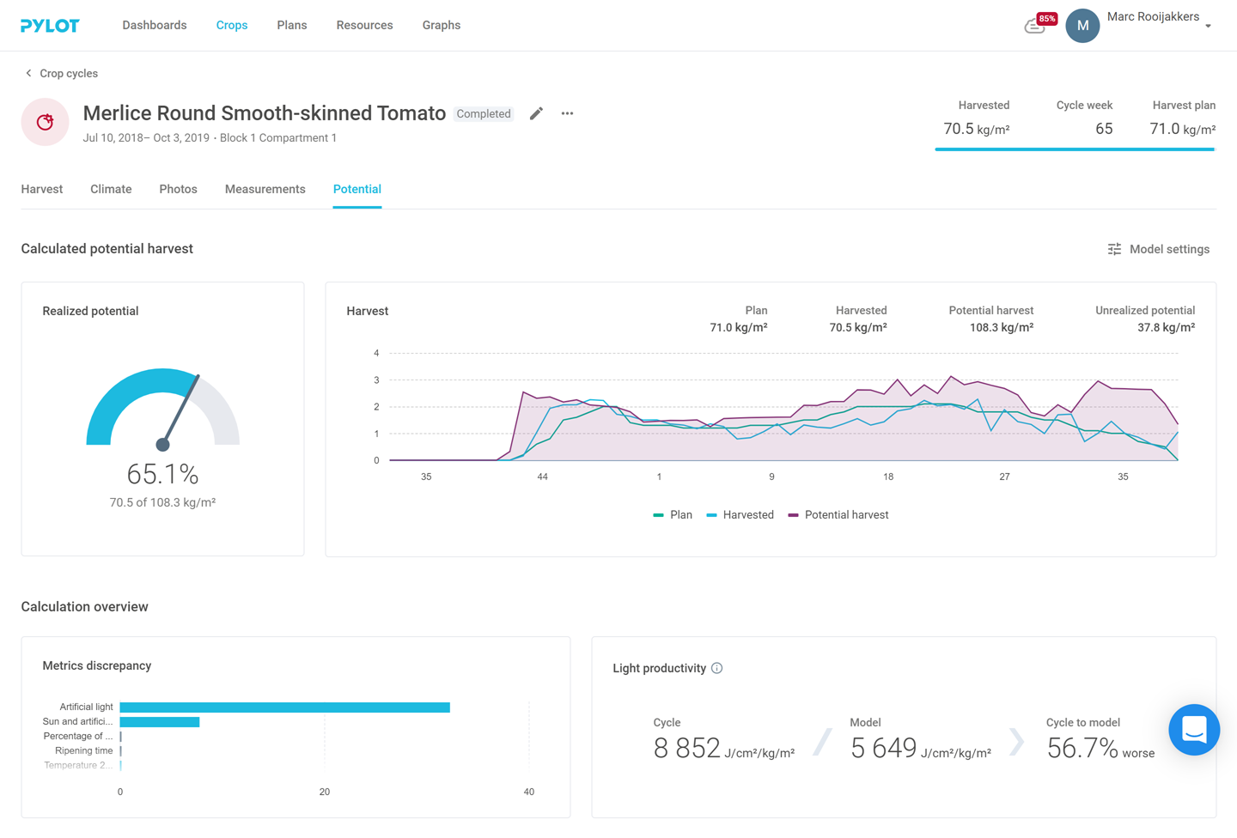Click the red tomato crop icon
This screenshot has width=1237, height=838.
pyautogui.click(x=45, y=122)
